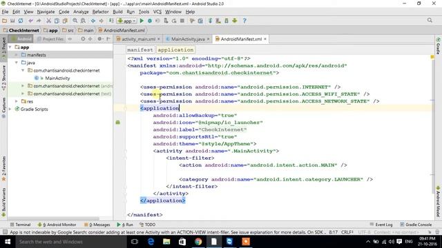Viewport: 442px width, 248px height.
Task: Open File Explorer from the taskbar
Action: 166,242
